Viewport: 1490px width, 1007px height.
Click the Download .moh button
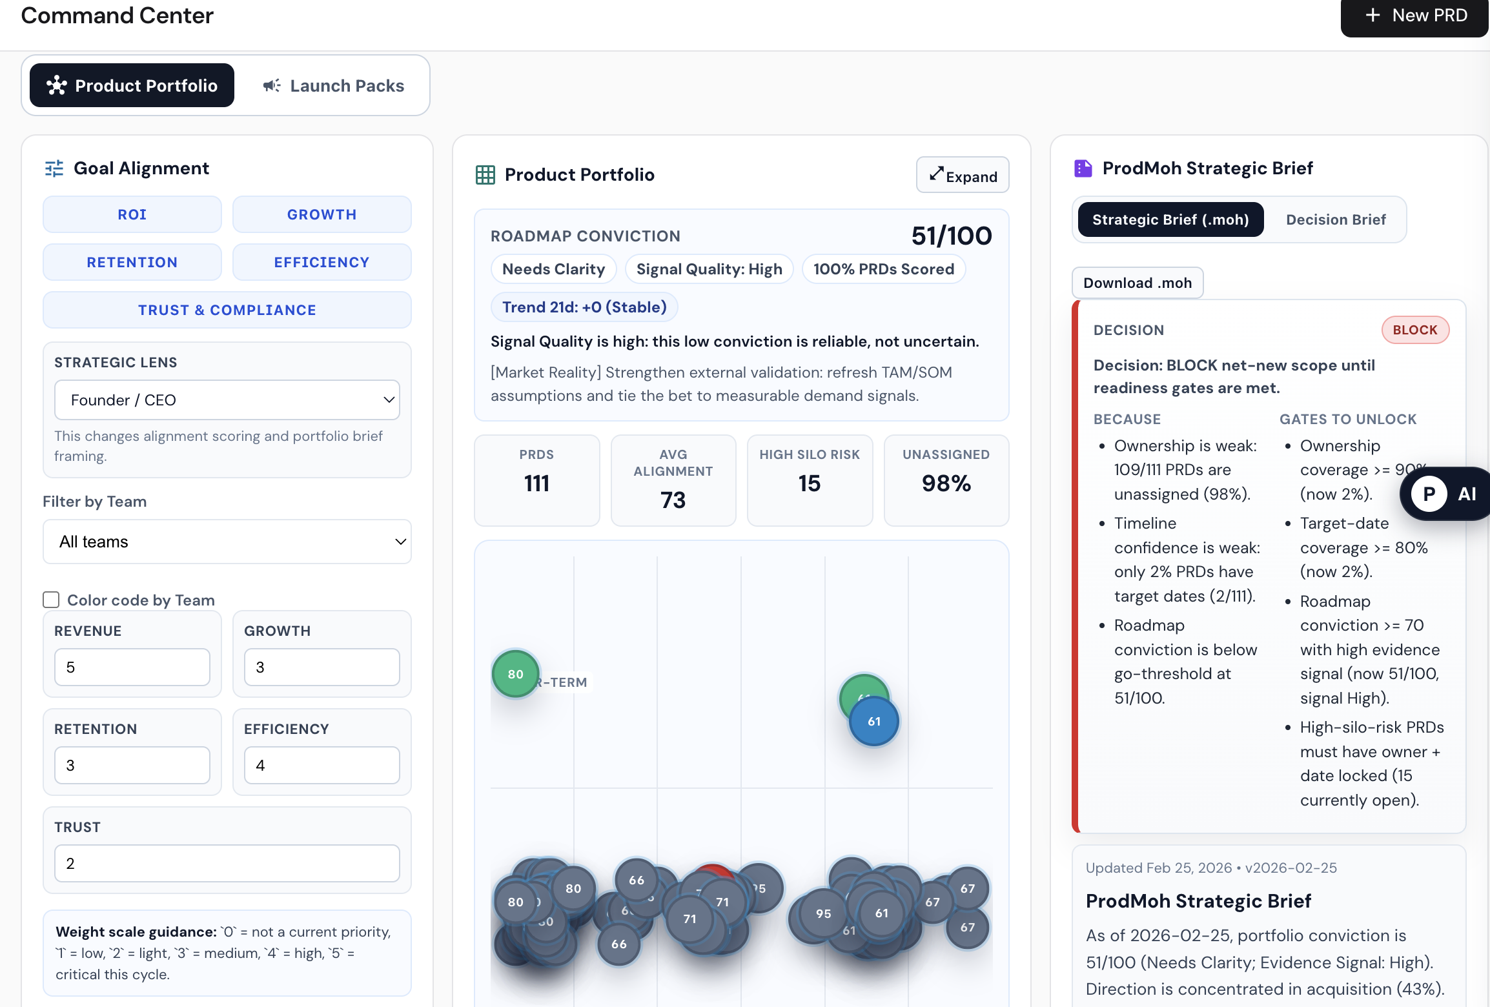pyautogui.click(x=1137, y=283)
